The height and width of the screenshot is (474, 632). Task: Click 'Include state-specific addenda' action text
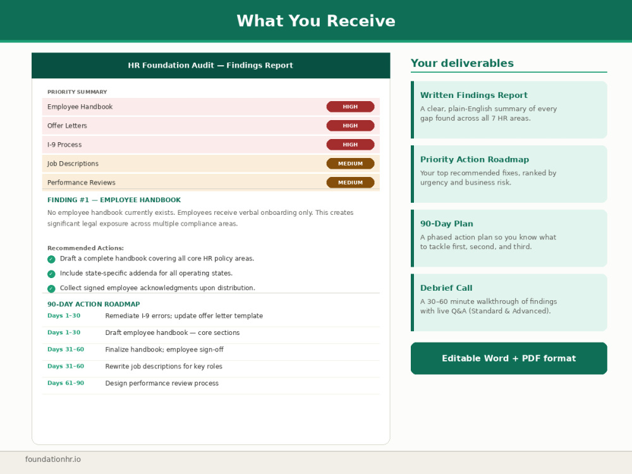coord(147,273)
